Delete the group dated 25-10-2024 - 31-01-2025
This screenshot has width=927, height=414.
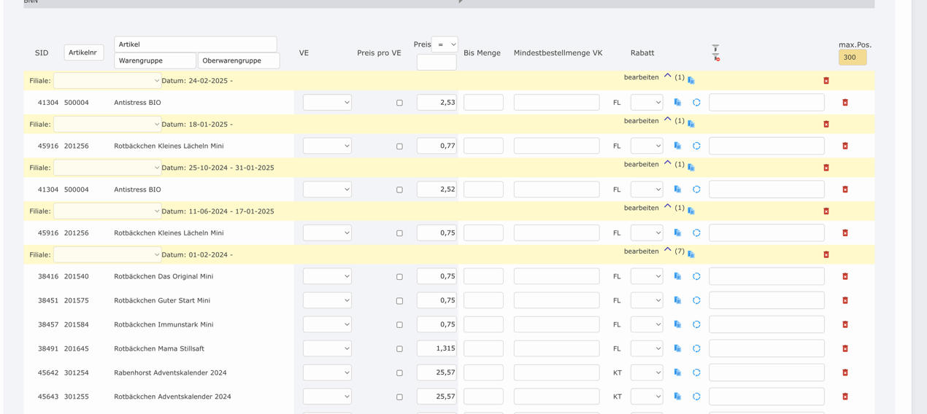(826, 168)
